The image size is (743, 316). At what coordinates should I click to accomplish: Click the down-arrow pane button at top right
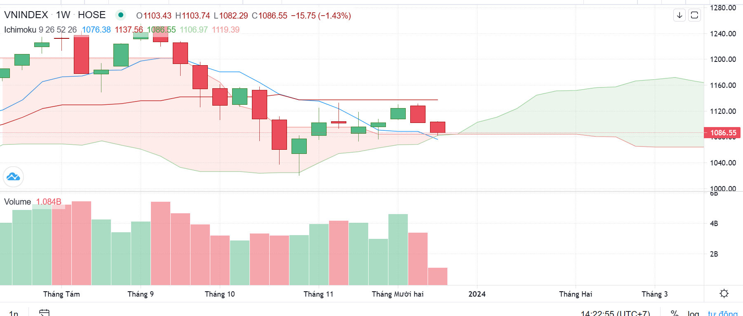[680, 15]
